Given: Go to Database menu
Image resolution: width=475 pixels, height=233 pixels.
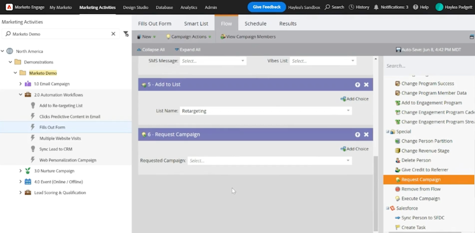Looking at the screenshot, I should pyautogui.click(x=164, y=7).
